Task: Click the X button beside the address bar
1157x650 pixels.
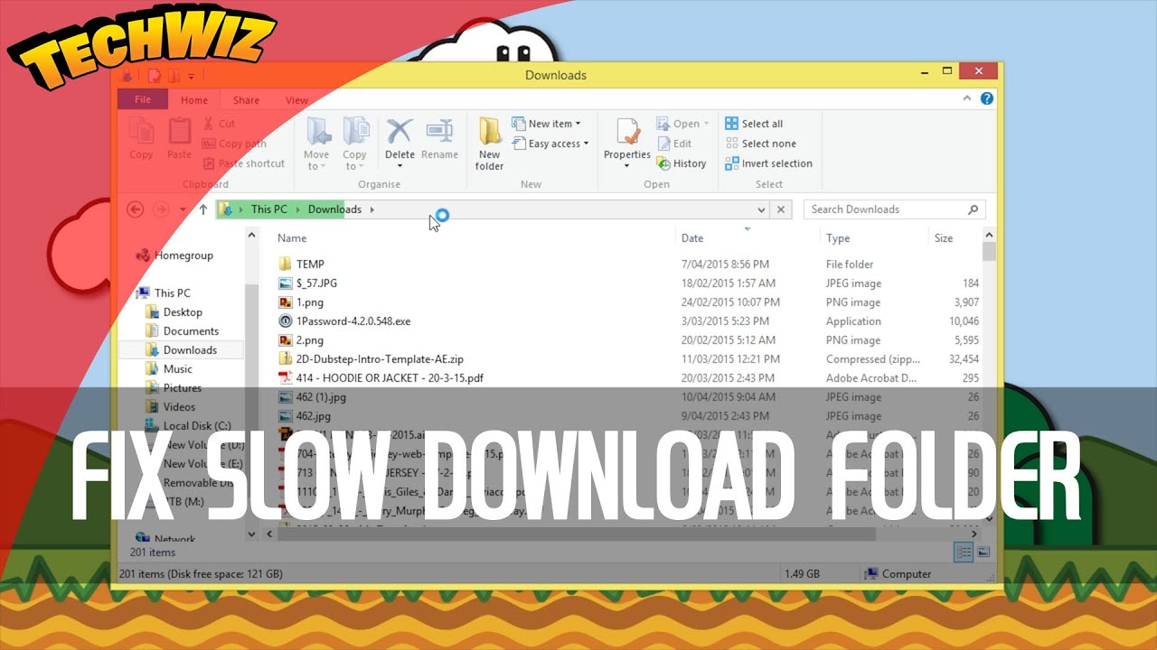Action: [782, 209]
